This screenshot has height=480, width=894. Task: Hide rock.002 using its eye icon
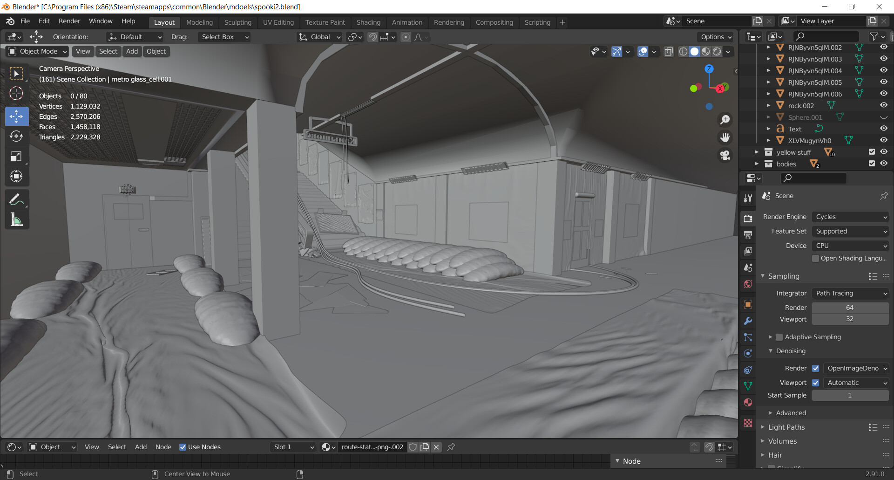(x=883, y=105)
